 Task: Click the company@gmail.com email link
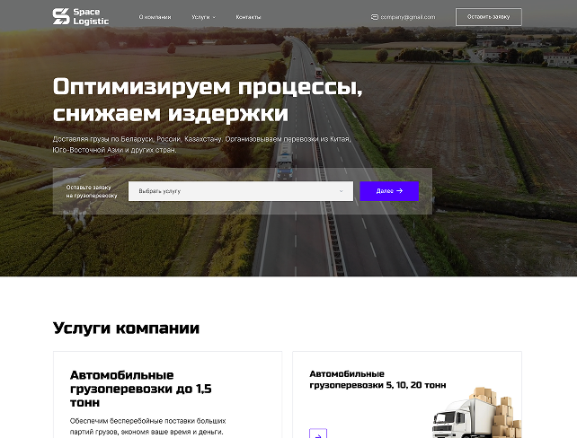click(408, 17)
